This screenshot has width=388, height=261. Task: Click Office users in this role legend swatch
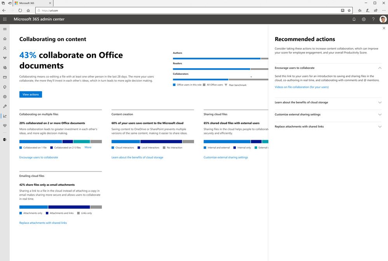(x=174, y=85)
